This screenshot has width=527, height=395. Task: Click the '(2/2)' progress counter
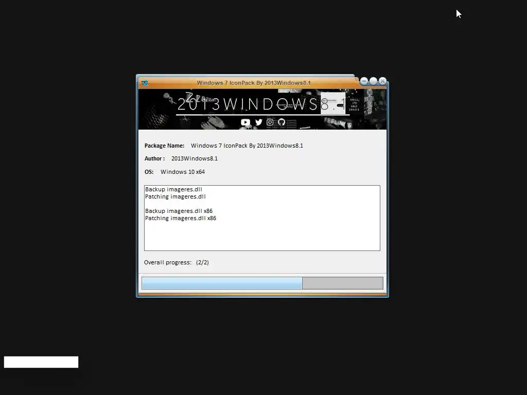pos(202,262)
